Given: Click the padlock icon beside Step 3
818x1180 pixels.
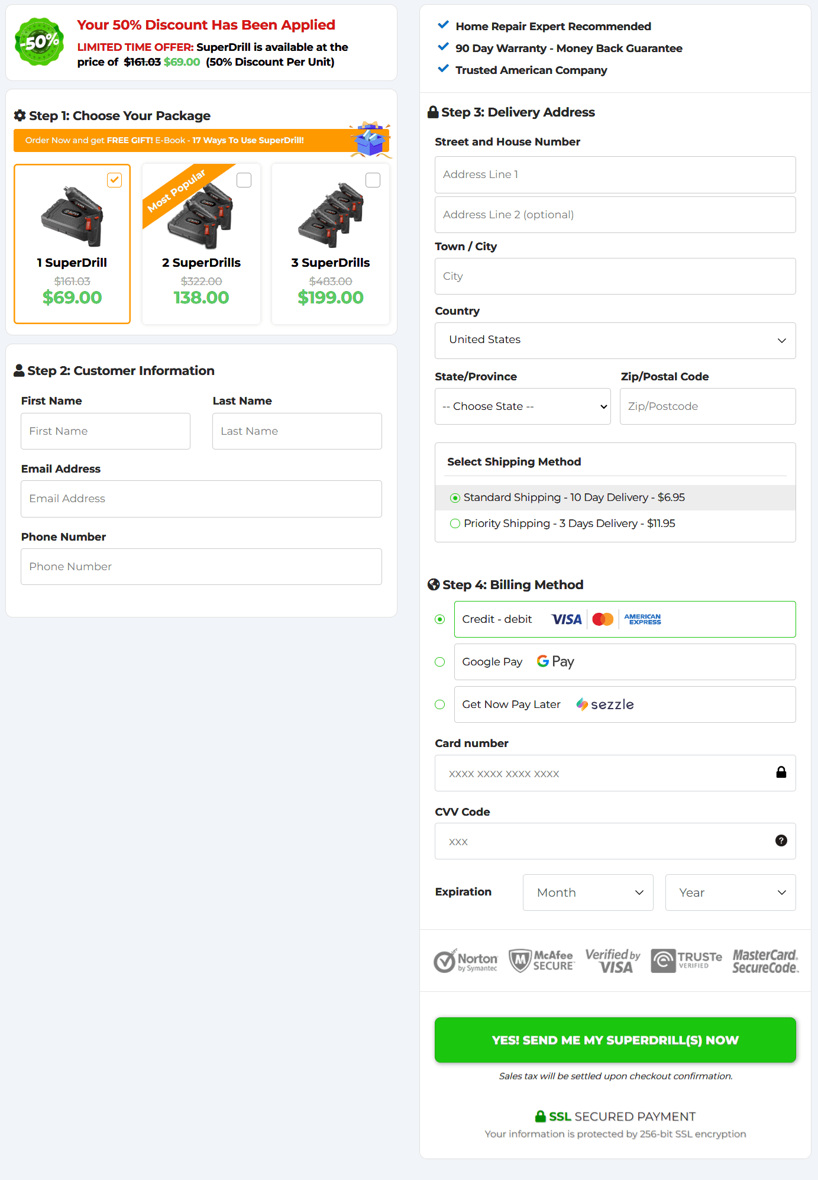Looking at the screenshot, I should [433, 112].
